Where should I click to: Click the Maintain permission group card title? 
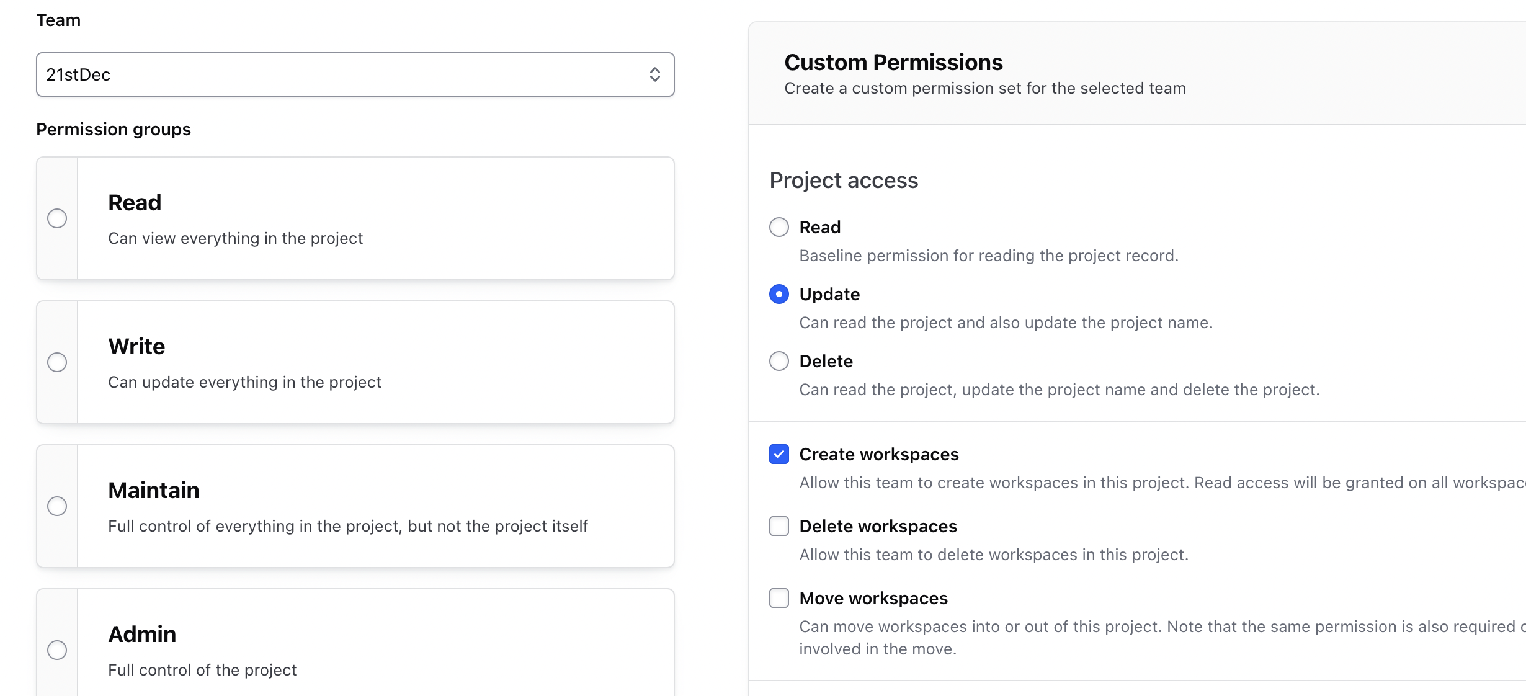(154, 490)
